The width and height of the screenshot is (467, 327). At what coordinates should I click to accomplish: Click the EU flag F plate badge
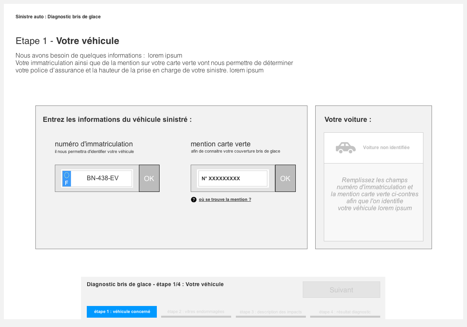coord(67,178)
